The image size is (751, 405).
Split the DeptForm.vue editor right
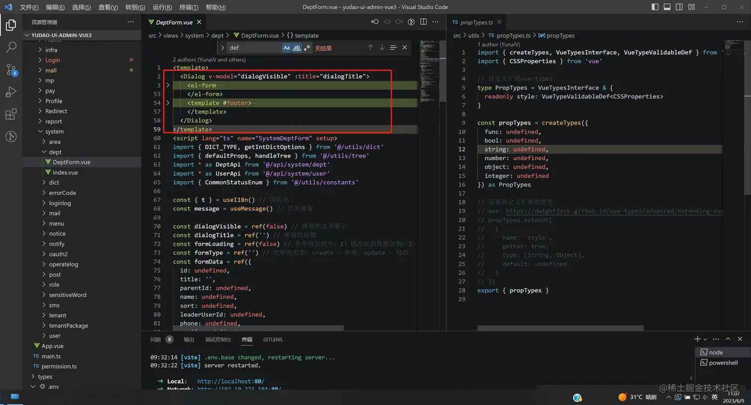pos(423,22)
